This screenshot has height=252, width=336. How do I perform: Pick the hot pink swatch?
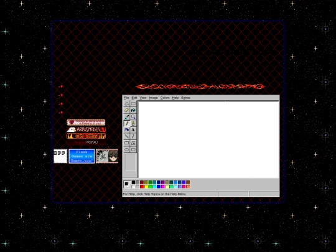pyautogui.click(x=184, y=187)
